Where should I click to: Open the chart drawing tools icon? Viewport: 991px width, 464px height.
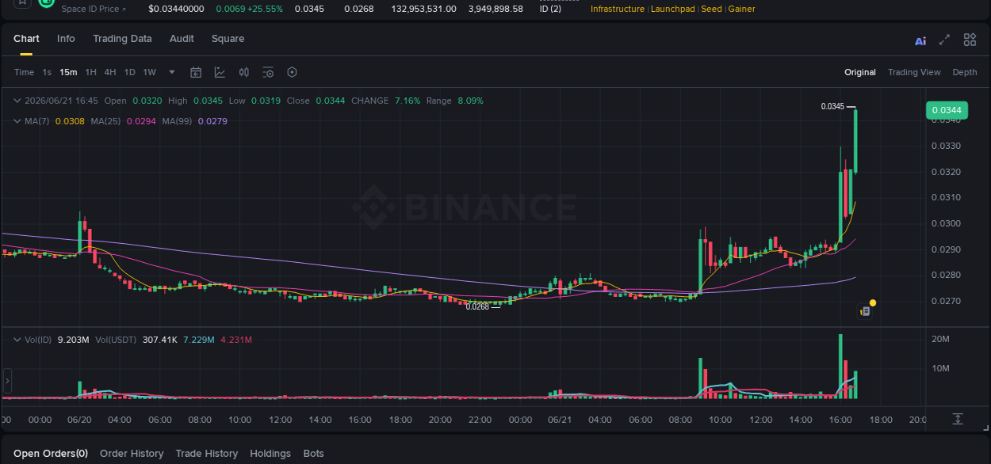point(220,72)
